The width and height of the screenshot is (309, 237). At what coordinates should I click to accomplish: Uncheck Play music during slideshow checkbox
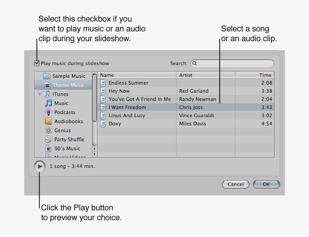click(37, 63)
